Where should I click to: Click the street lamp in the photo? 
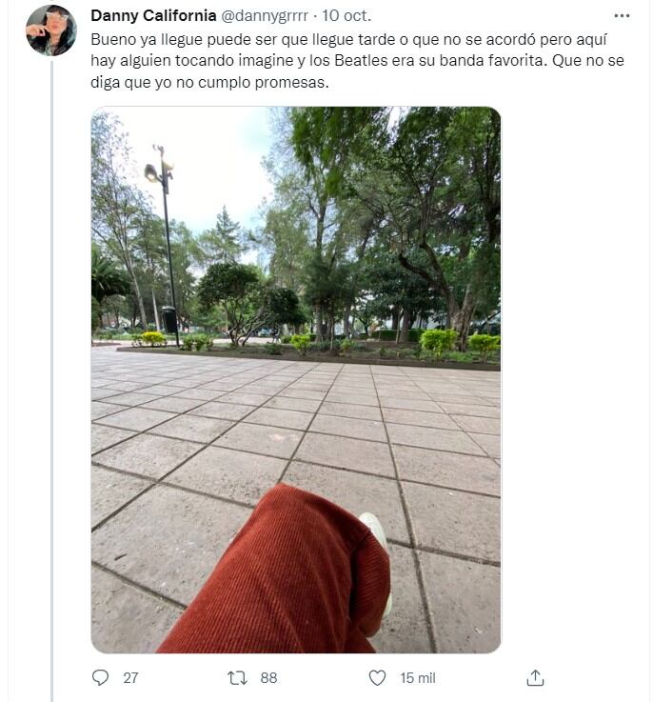[x=166, y=244]
